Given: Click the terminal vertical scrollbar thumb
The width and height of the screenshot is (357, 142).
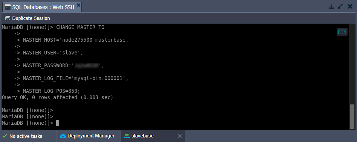Looking at the screenshot, I should 352,116.
